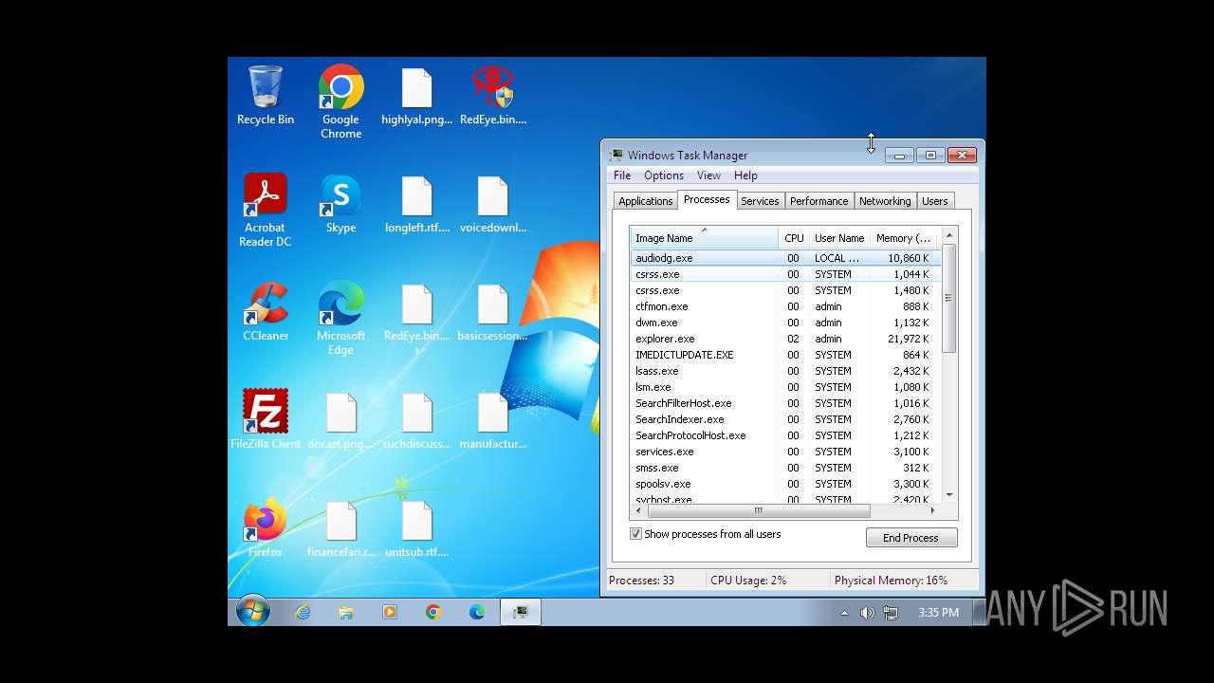Open the FileZilla Client shortcut

[266, 419]
